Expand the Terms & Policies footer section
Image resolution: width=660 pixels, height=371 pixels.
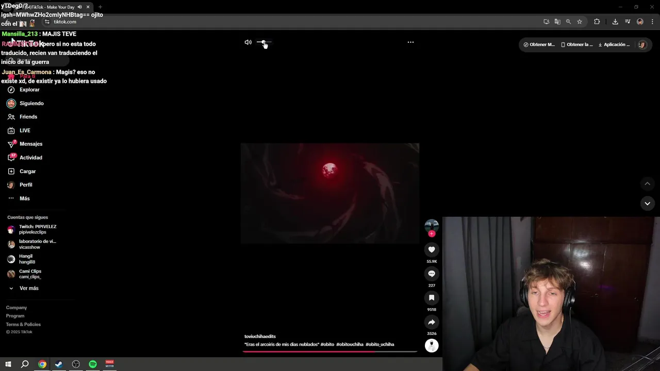[x=23, y=324]
